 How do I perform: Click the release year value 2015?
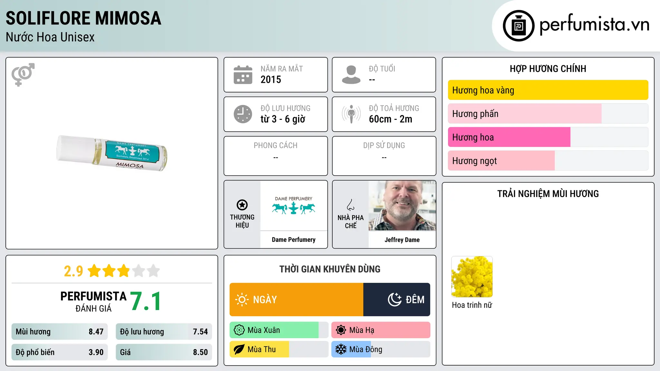271,80
